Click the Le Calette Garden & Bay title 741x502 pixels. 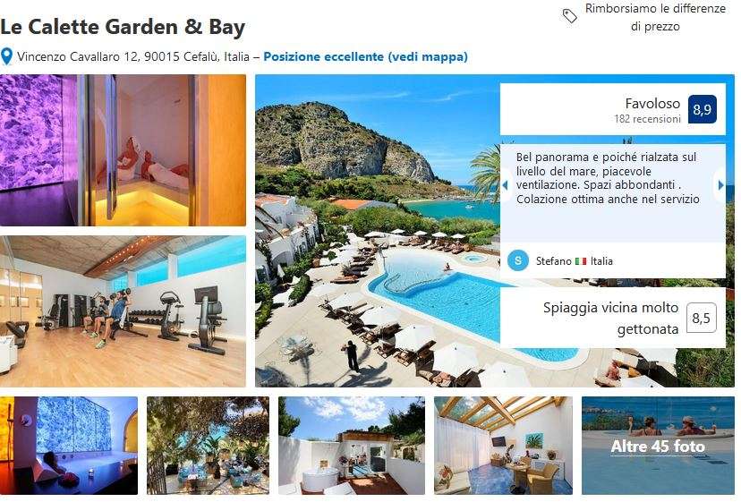coord(123,27)
